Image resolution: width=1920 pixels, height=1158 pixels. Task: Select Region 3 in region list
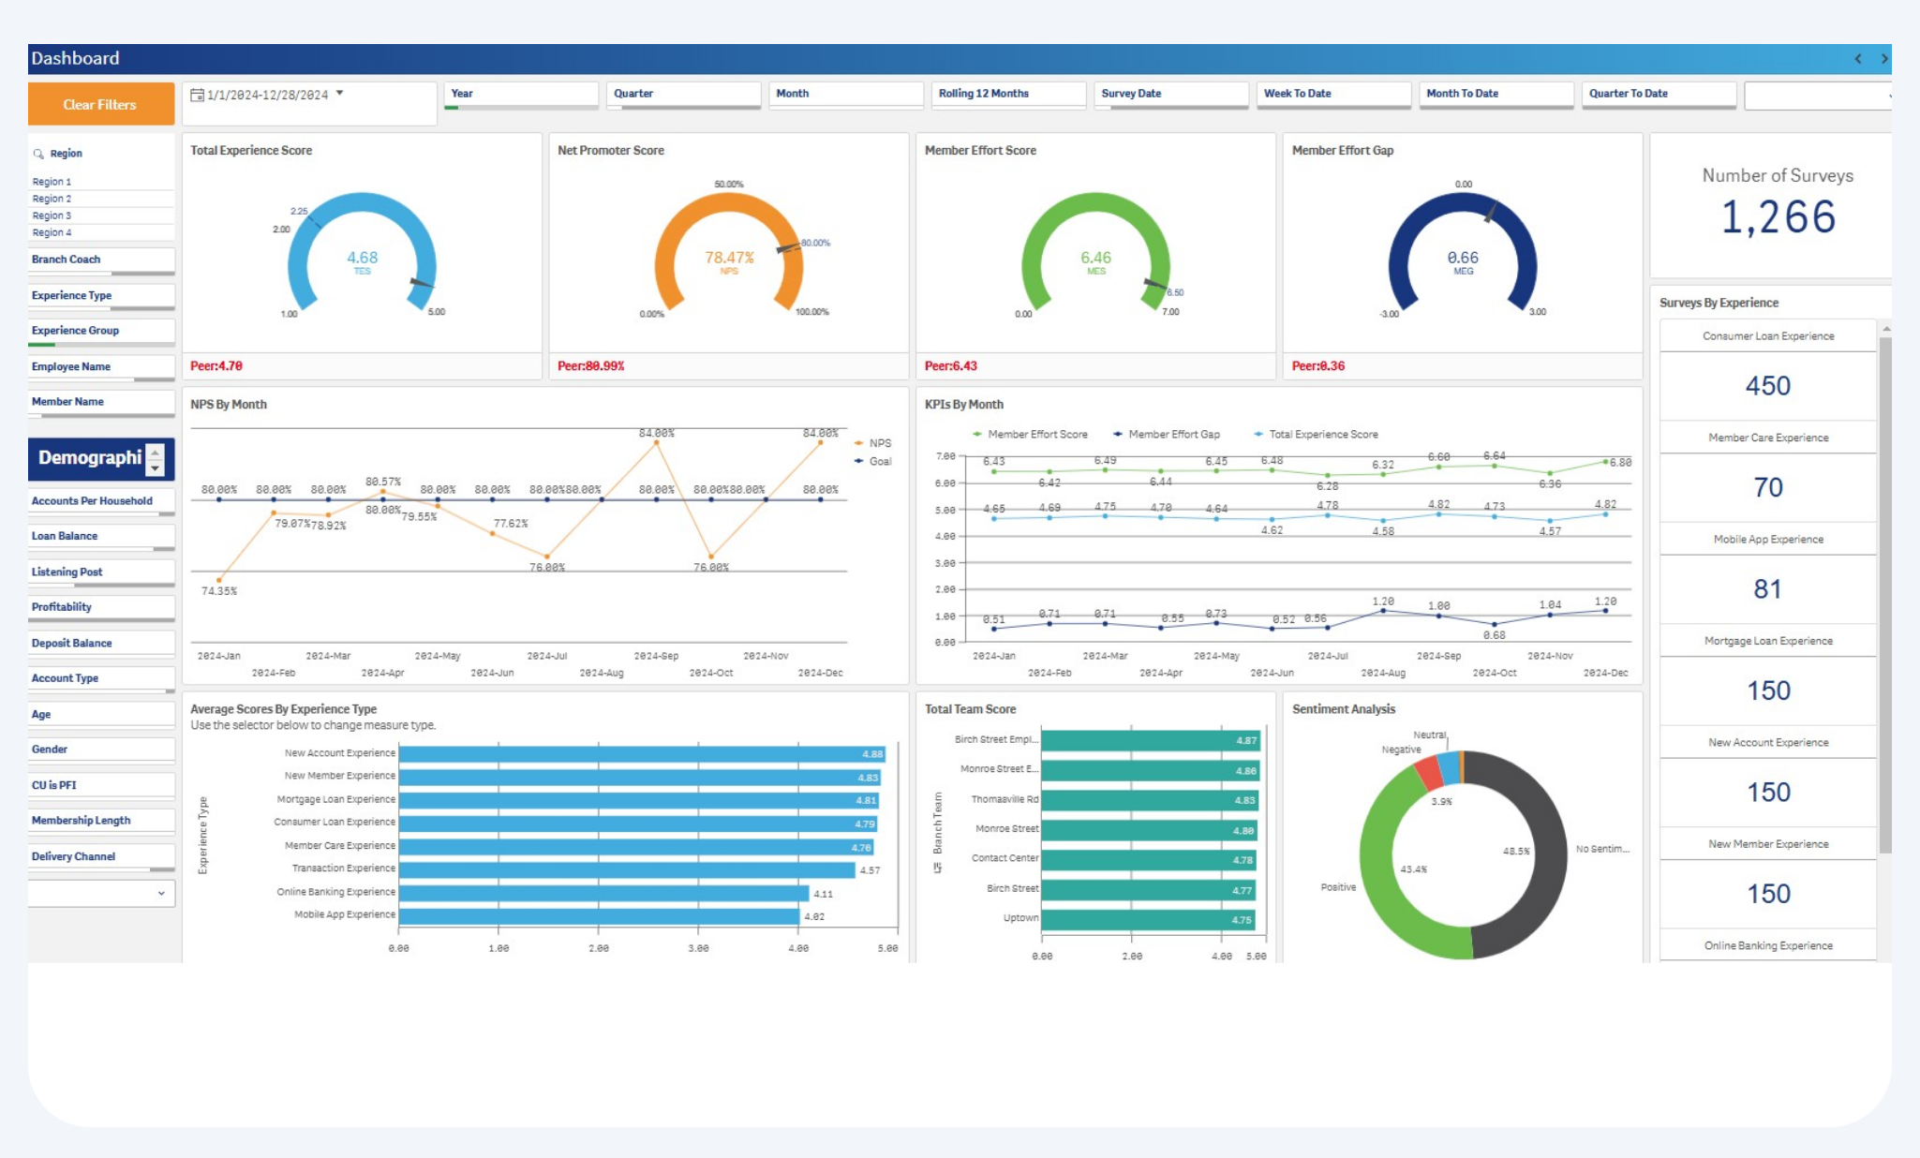[52, 215]
